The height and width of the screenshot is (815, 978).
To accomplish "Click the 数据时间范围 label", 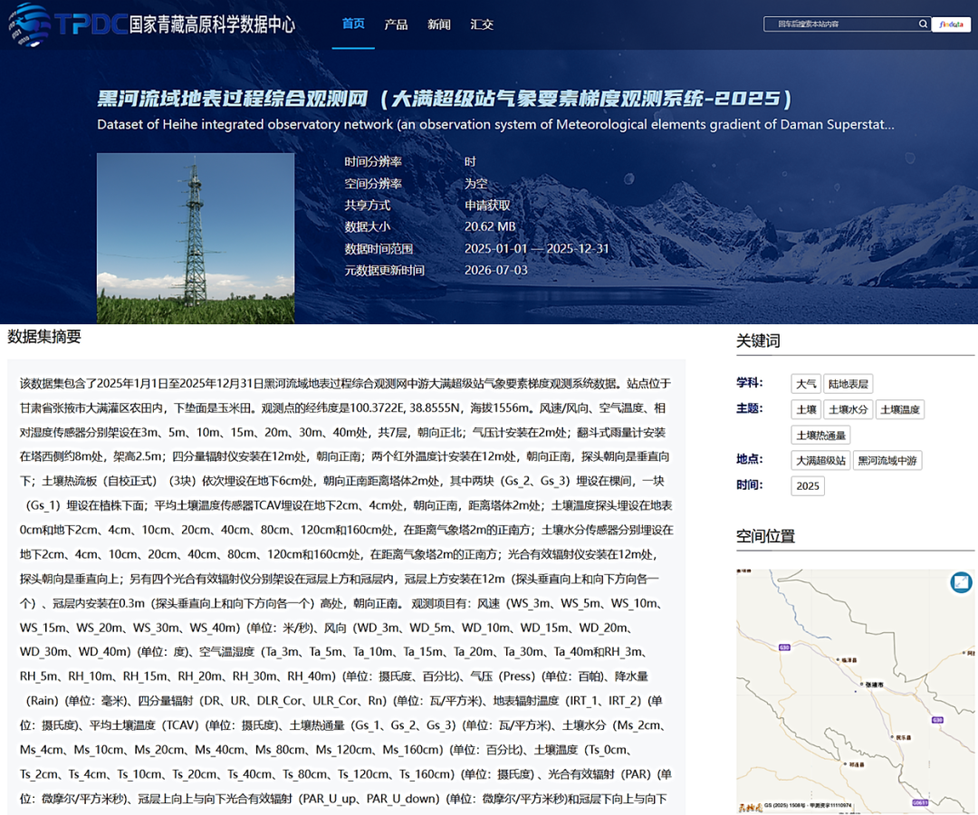I will point(379,248).
